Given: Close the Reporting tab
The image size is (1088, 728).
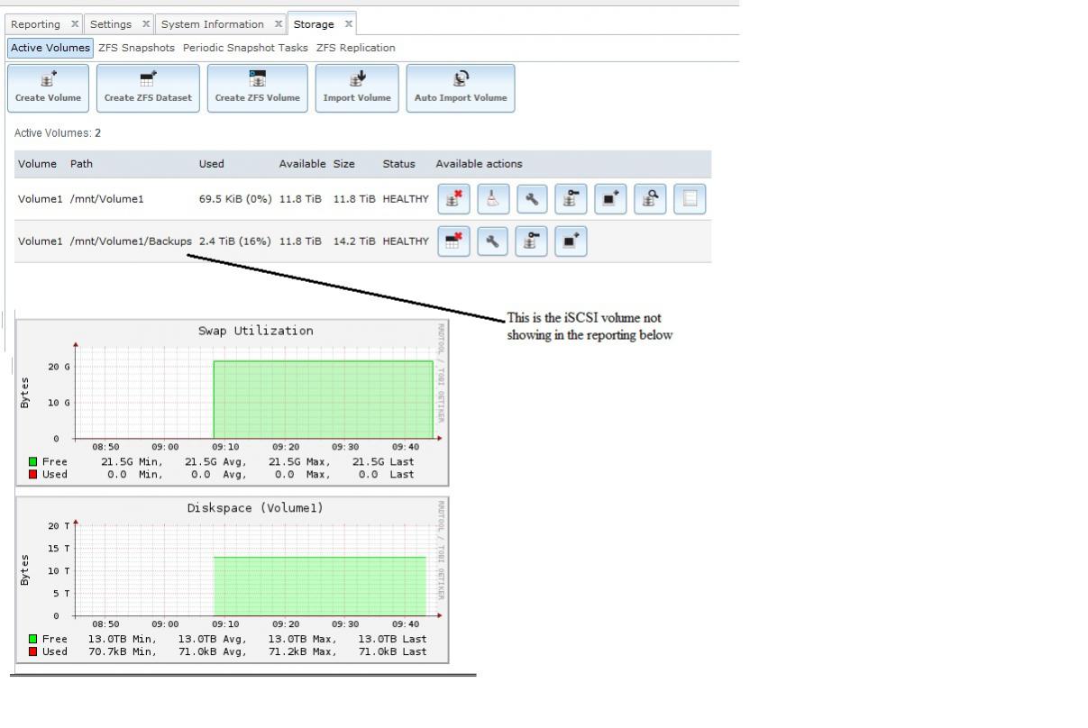Looking at the screenshot, I should click(75, 24).
